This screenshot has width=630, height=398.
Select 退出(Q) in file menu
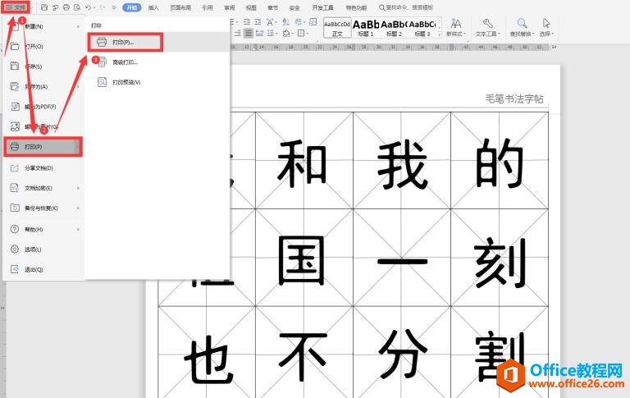click(43, 270)
